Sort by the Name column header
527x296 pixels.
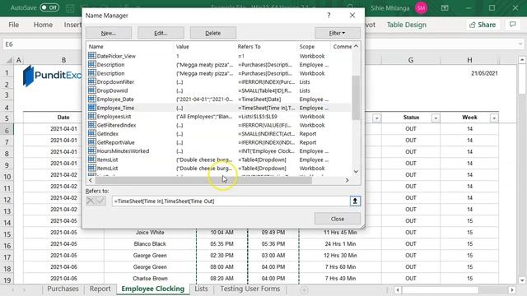[130, 47]
